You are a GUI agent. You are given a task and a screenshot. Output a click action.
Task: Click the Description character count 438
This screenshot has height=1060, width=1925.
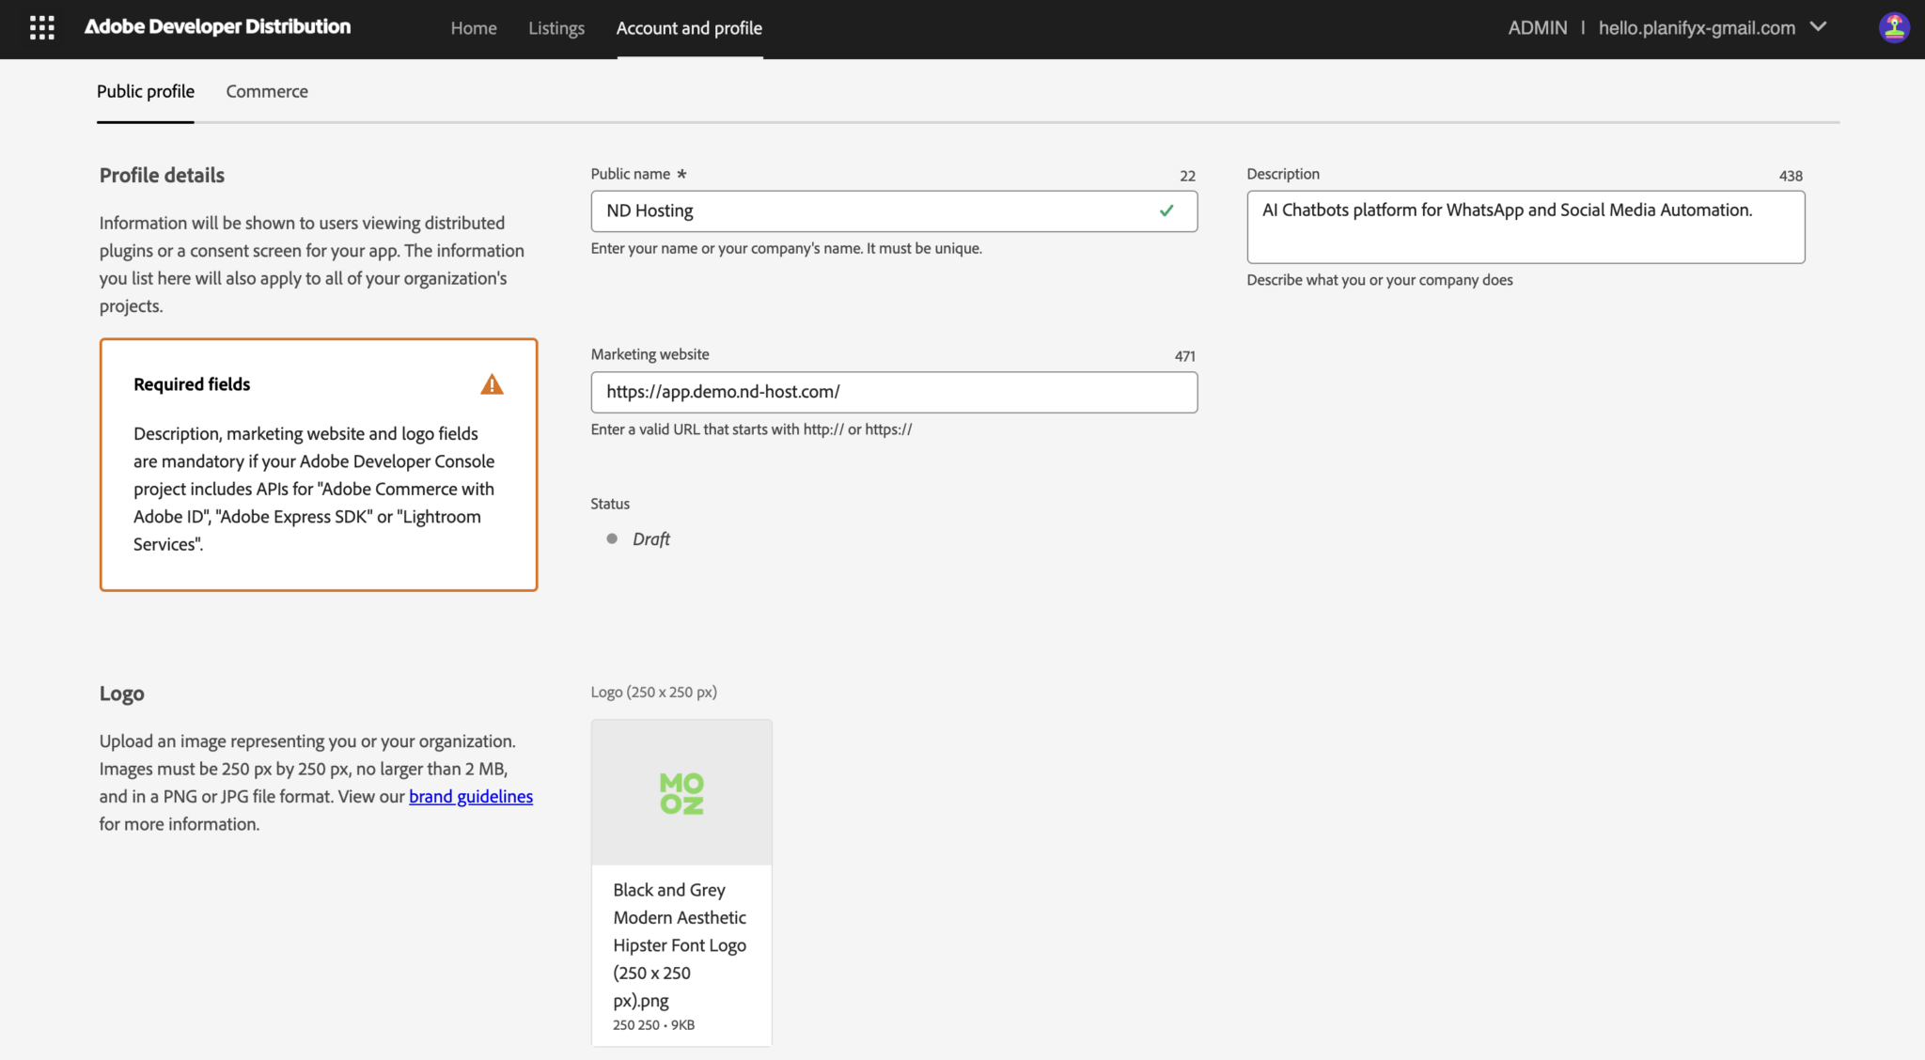[1791, 176]
